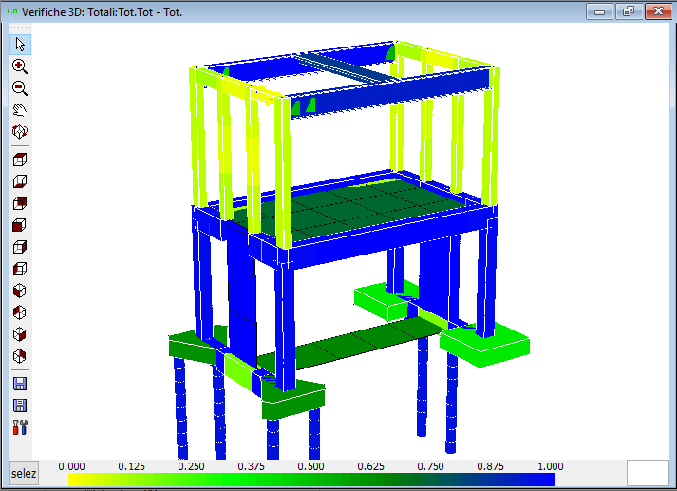
Task: Click the Verifiche 3D window title text
Action: [102, 12]
